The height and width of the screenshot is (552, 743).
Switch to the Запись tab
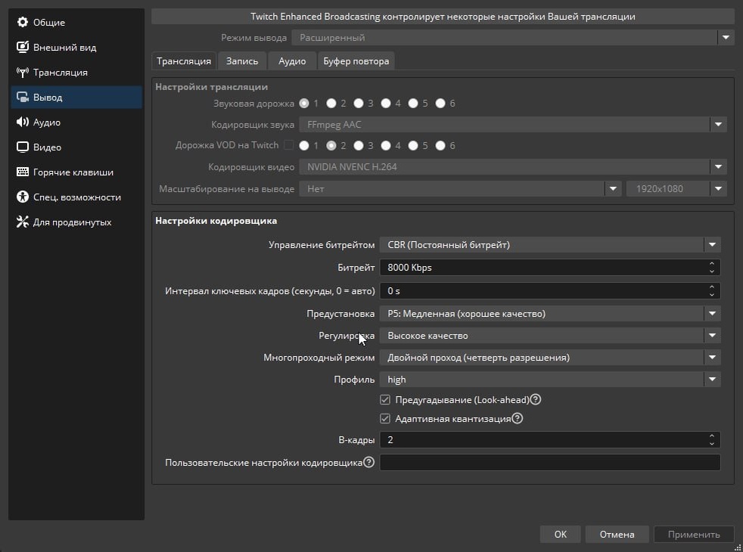[242, 61]
